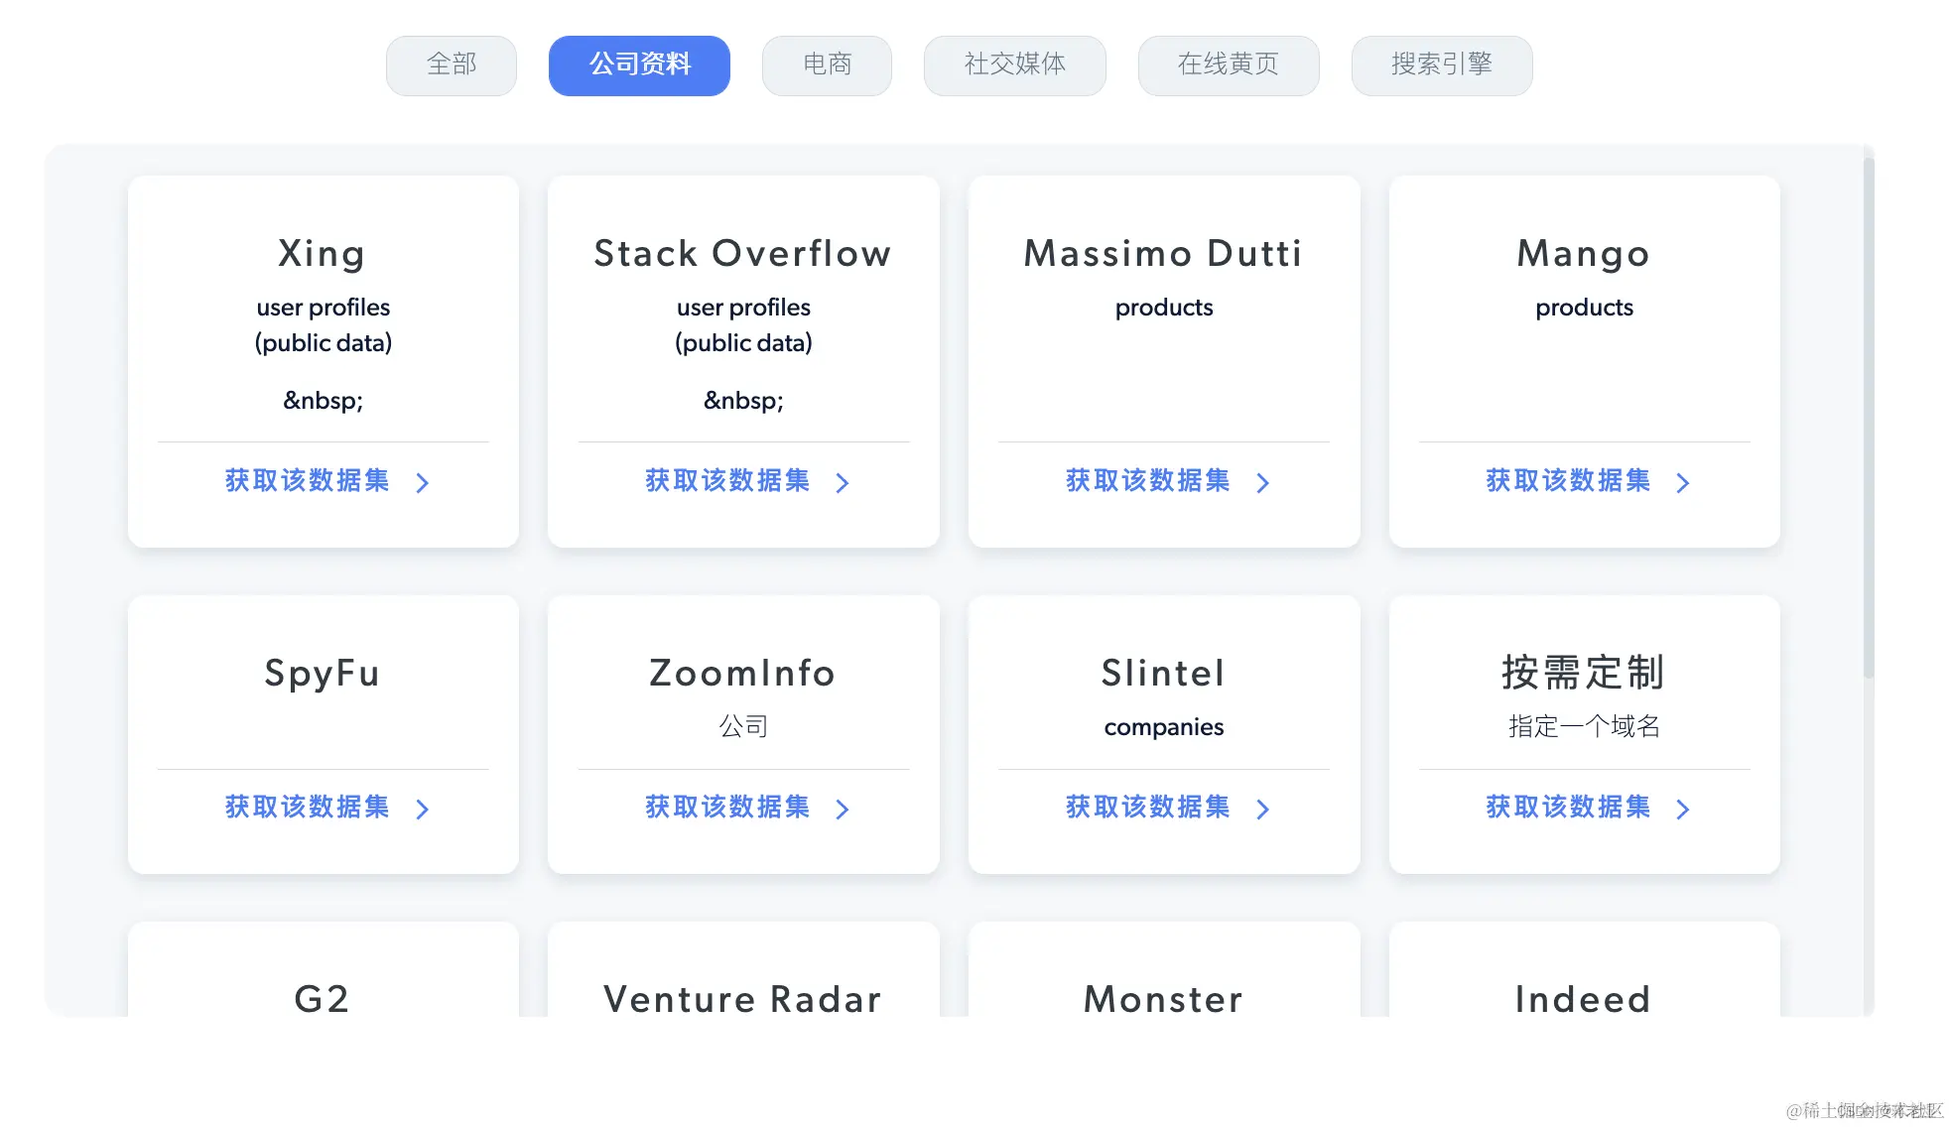This screenshot has height=1127, width=1951.
Task: Click the arrow icon on the ZoomInfo card
Action: [843, 809]
